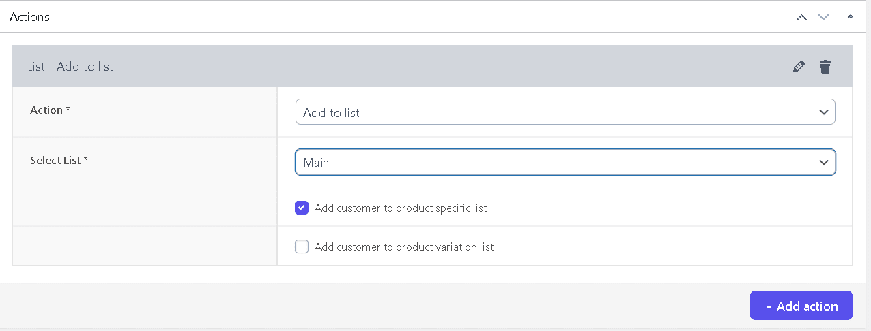Image resolution: width=871 pixels, height=331 pixels.
Task: Click the chevron arrow beside Main
Action: (824, 163)
